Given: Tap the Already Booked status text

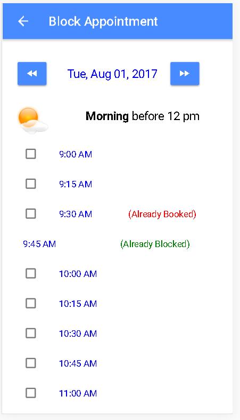Looking at the screenshot, I should (x=162, y=214).
